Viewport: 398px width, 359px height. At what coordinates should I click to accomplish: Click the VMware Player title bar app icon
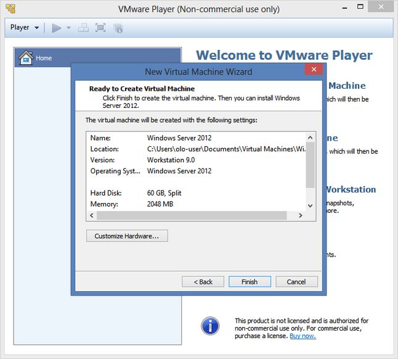pos(10,9)
